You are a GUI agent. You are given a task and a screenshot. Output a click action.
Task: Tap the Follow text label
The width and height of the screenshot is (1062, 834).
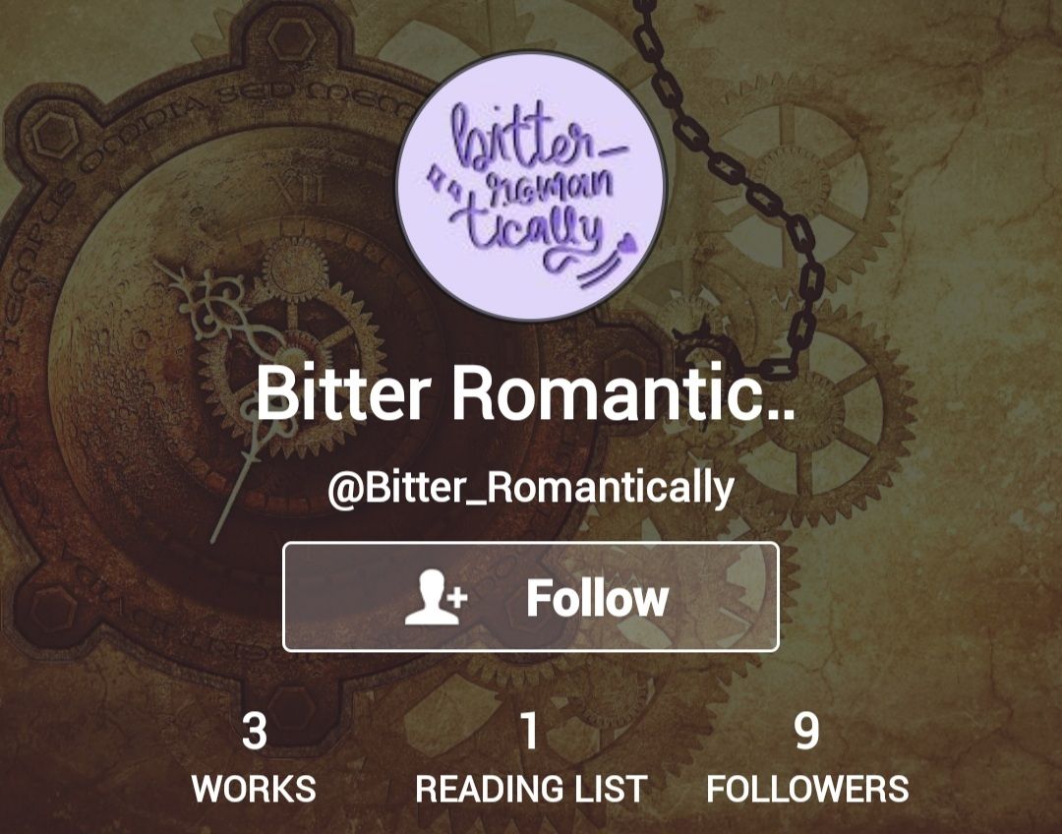tap(598, 598)
